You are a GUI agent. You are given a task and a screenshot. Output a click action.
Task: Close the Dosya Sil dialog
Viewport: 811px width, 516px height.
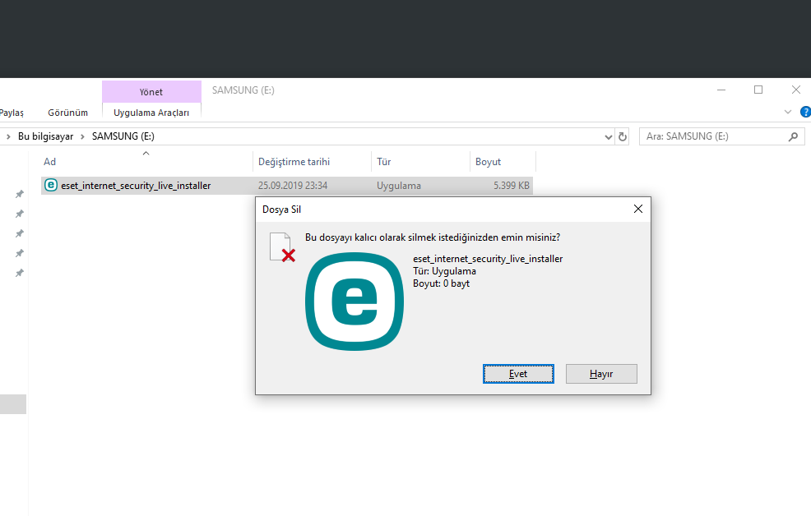638,209
